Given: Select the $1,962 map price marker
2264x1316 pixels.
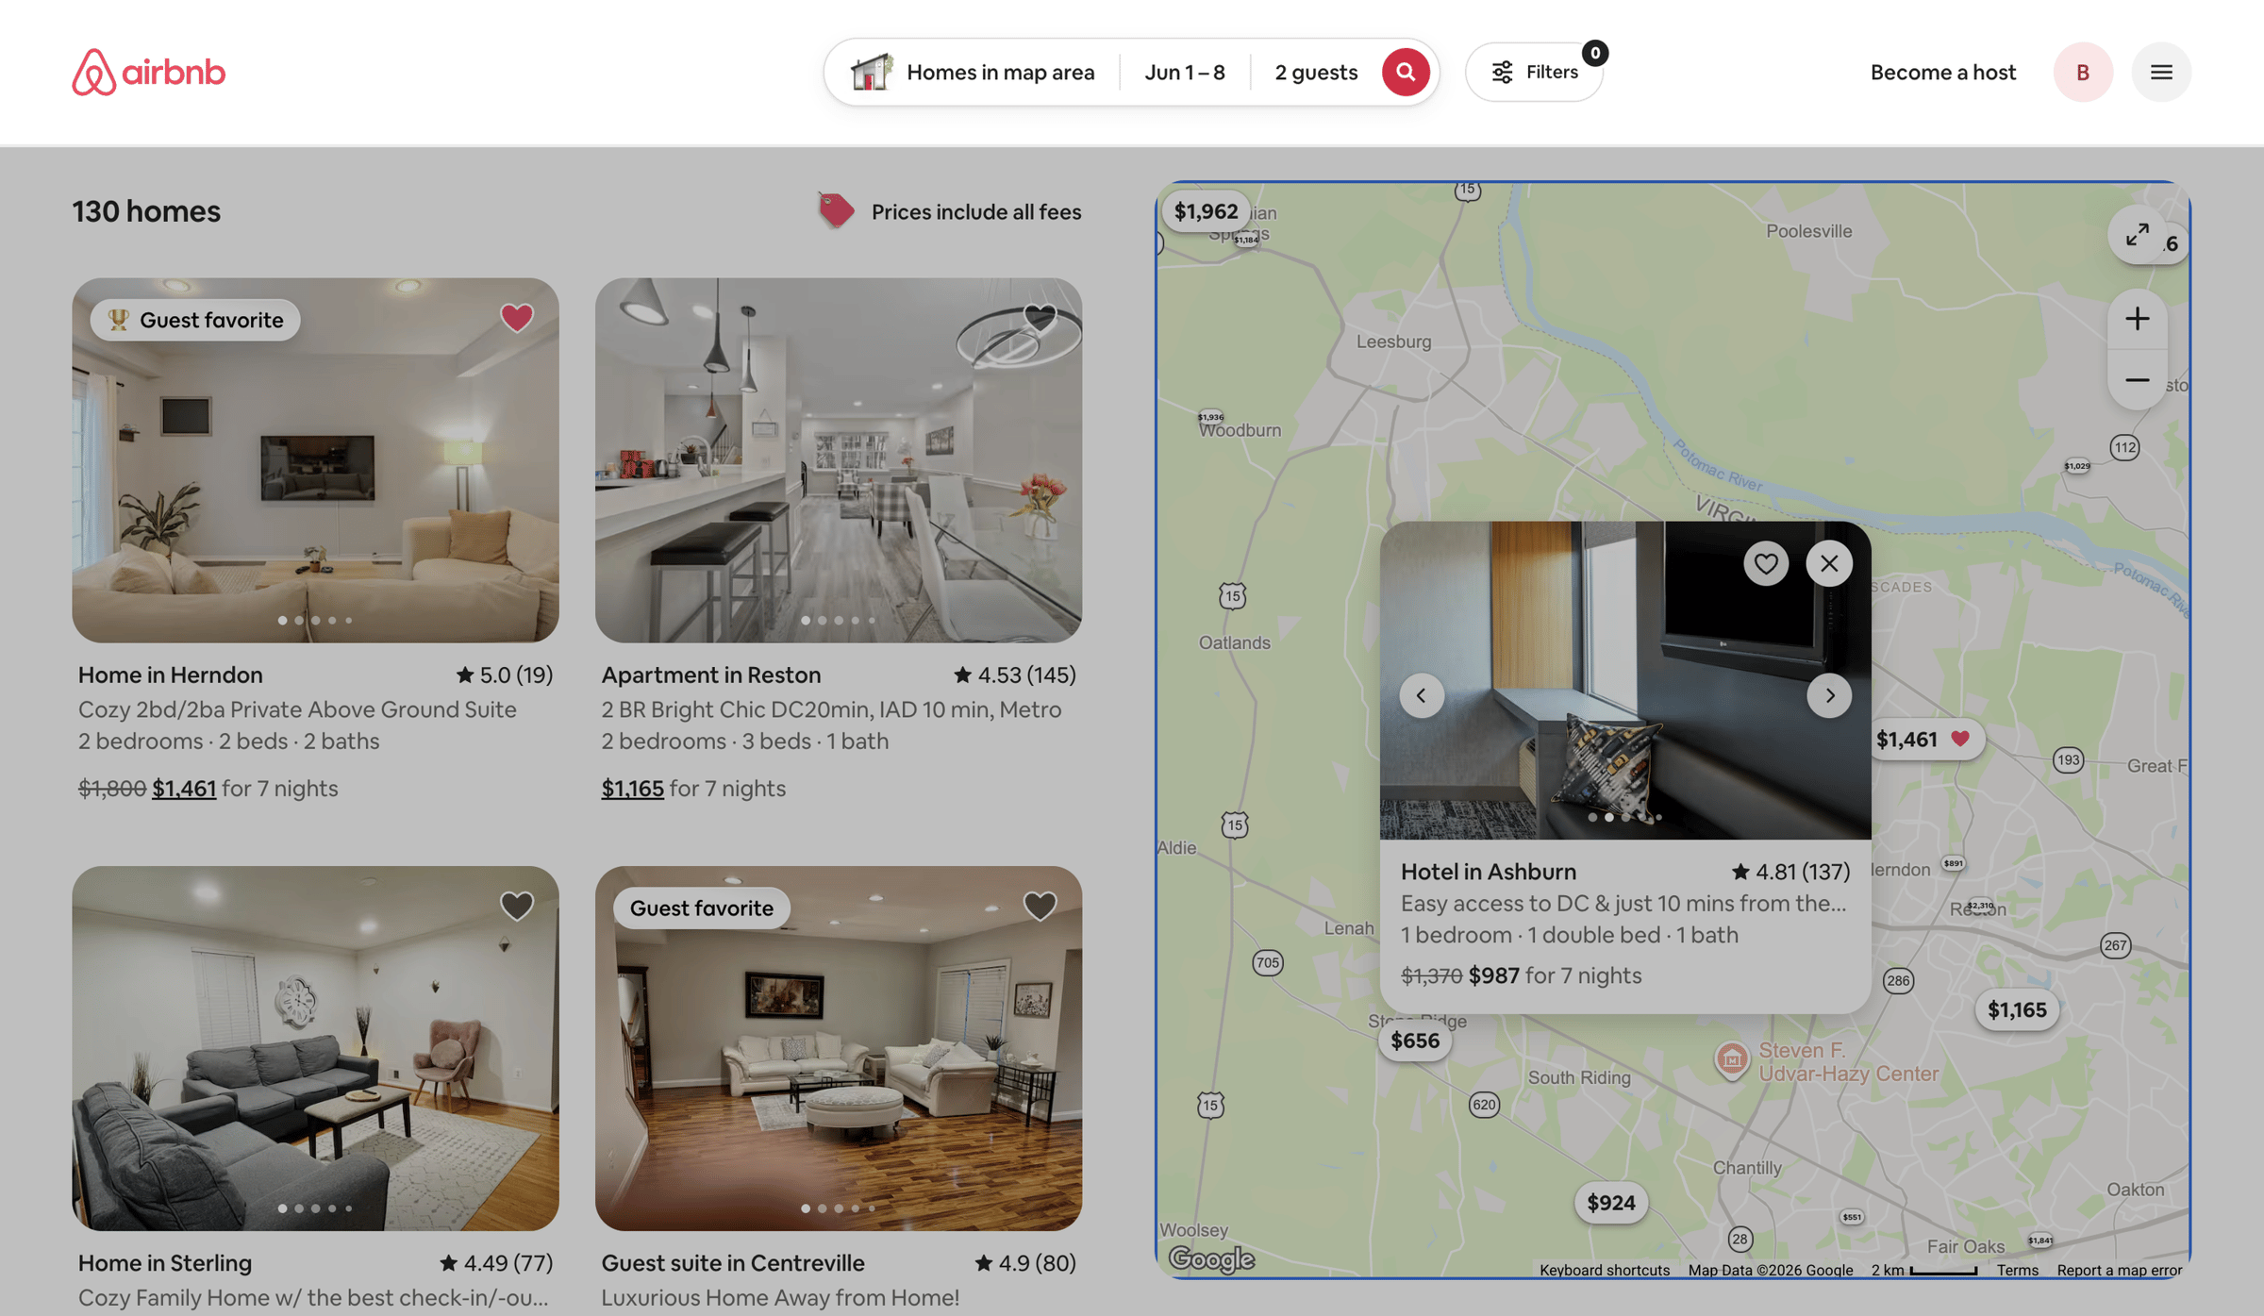Looking at the screenshot, I should pos(1206,210).
